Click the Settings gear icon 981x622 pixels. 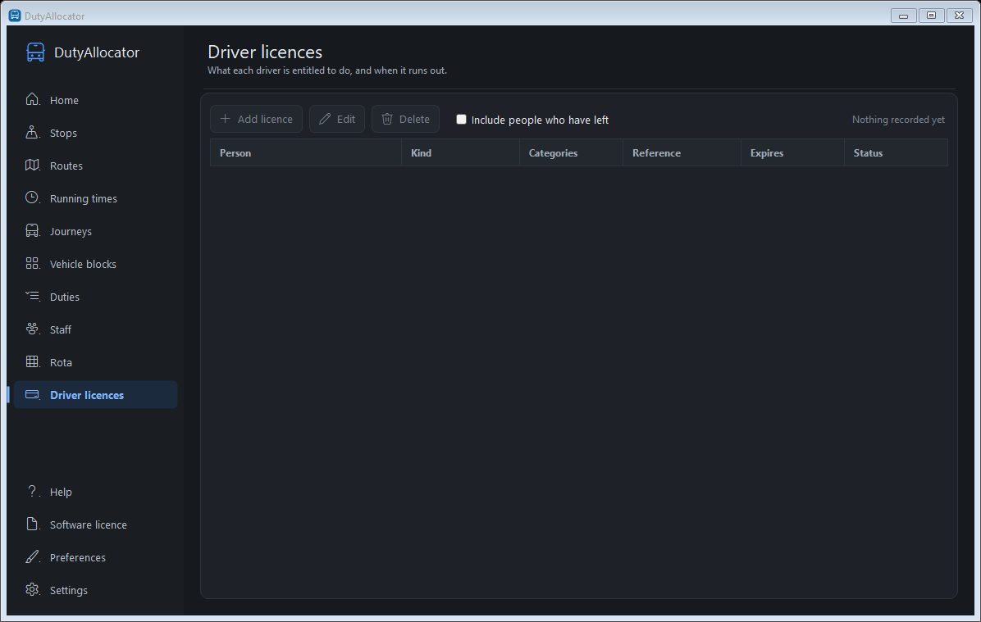(32, 589)
